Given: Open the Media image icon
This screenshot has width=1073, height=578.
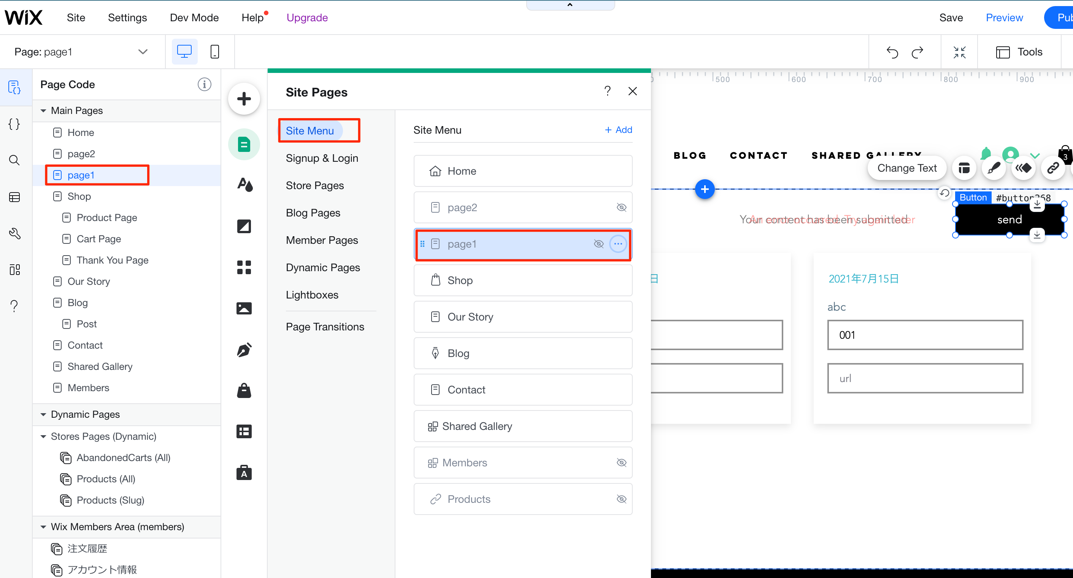Looking at the screenshot, I should click(244, 308).
